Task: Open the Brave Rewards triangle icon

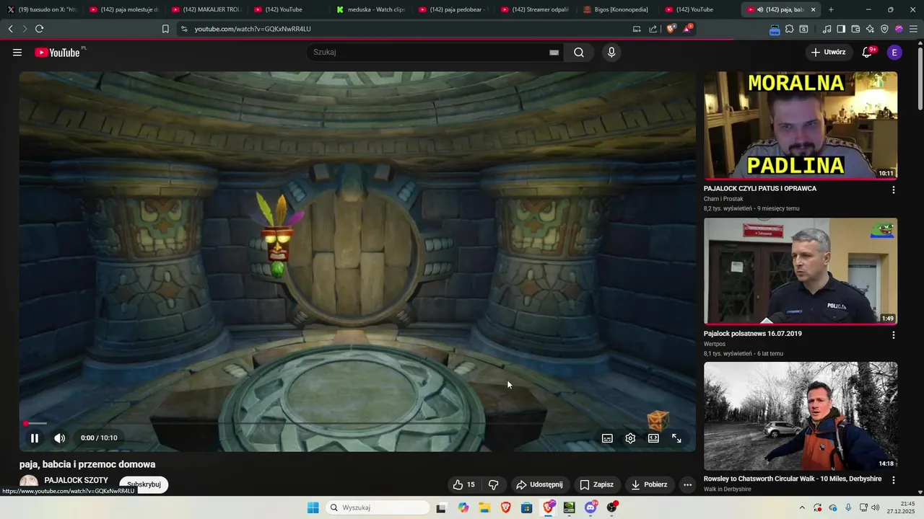Action: point(688,29)
